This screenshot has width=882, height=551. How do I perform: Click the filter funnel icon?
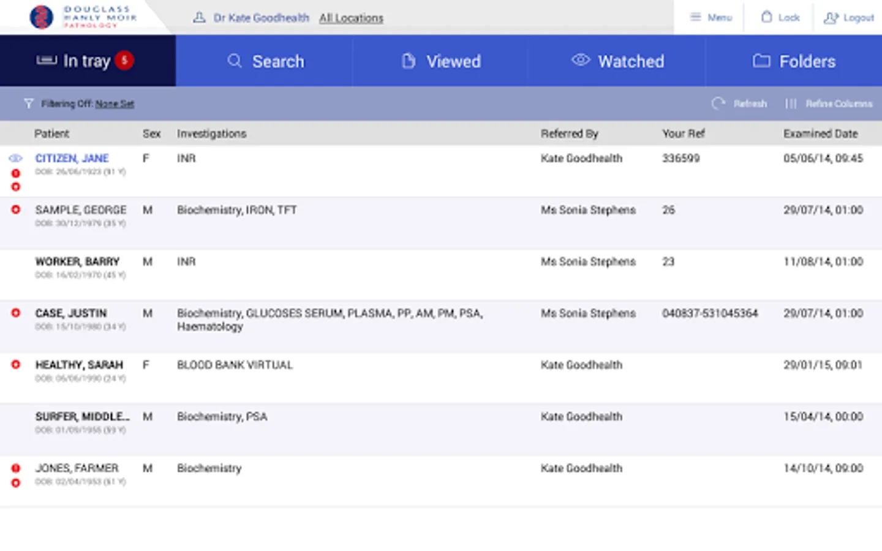click(28, 103)
